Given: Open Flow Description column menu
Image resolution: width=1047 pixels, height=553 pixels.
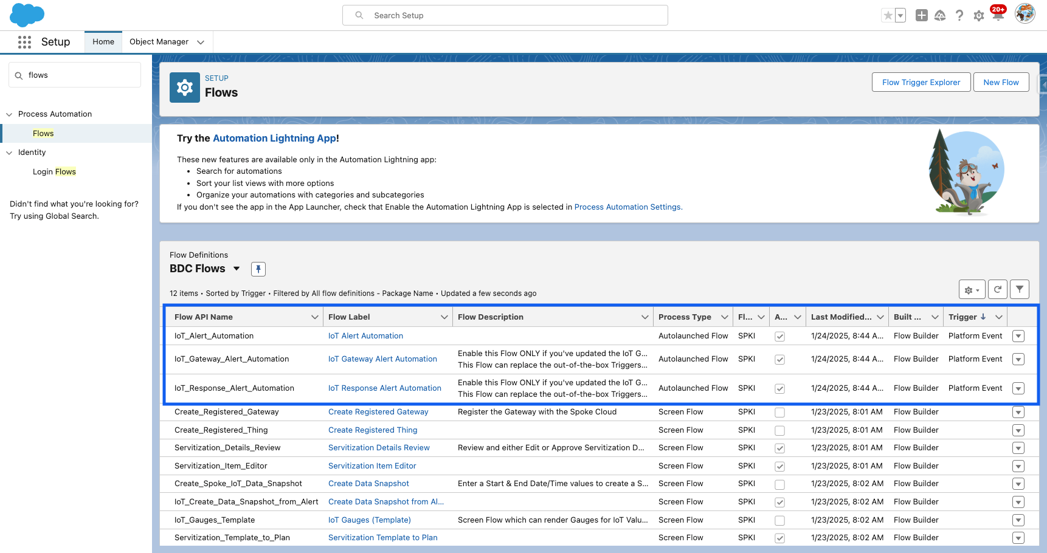Looking at the screenshot, I should point(645,317).
